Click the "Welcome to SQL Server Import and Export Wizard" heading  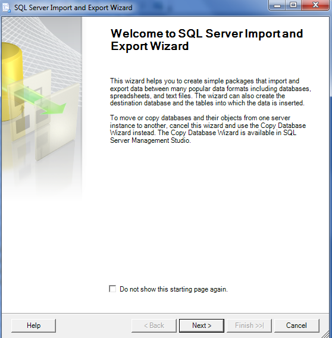pyautogui.click(x=206, y=40)
